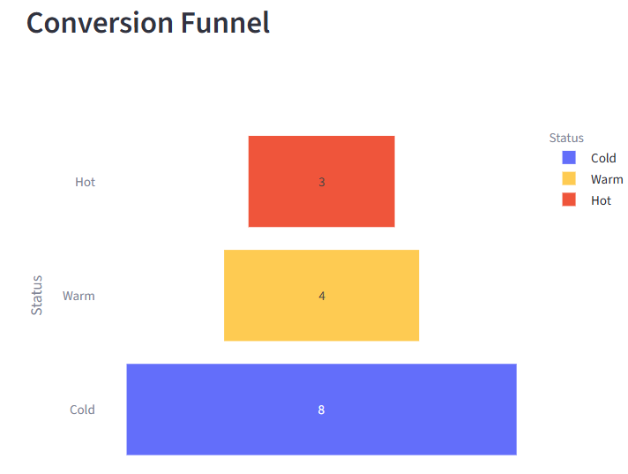Toggle Warm series via its legend text
Image resolution: width=628 pixels, height=474 pixels.
(x=607, y=179)
